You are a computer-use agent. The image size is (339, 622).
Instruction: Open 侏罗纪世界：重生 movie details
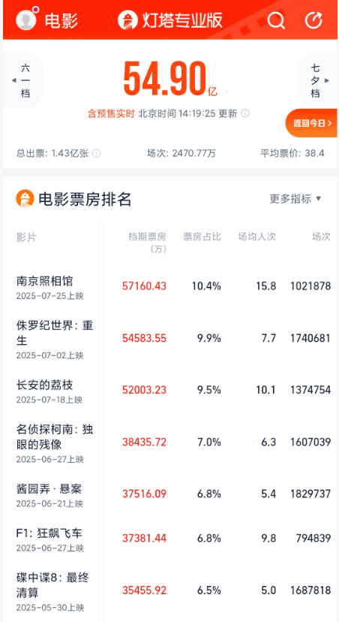(x=169, y=338)
